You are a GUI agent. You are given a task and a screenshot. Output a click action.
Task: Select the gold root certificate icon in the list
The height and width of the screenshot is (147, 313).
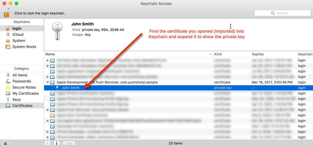pos(52,115)
